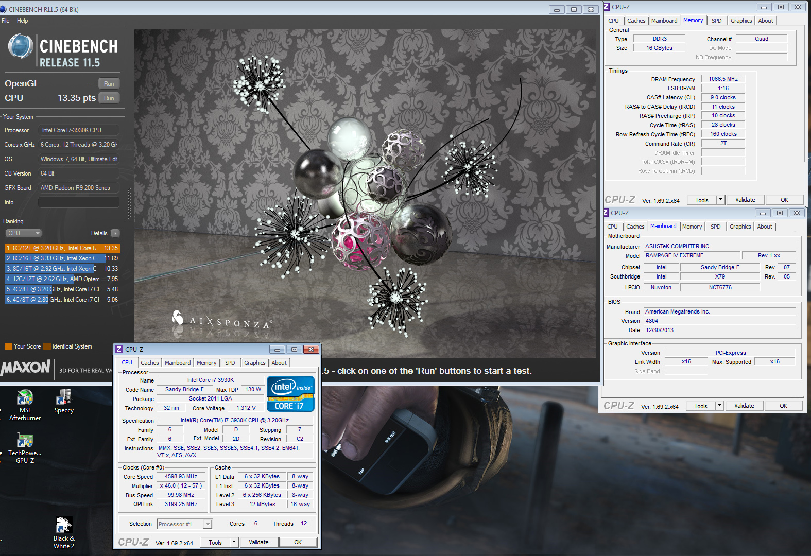Screen dimensions: 811x556
Task: Open the File menu in Cinebench
Action: tap(6, 21)
